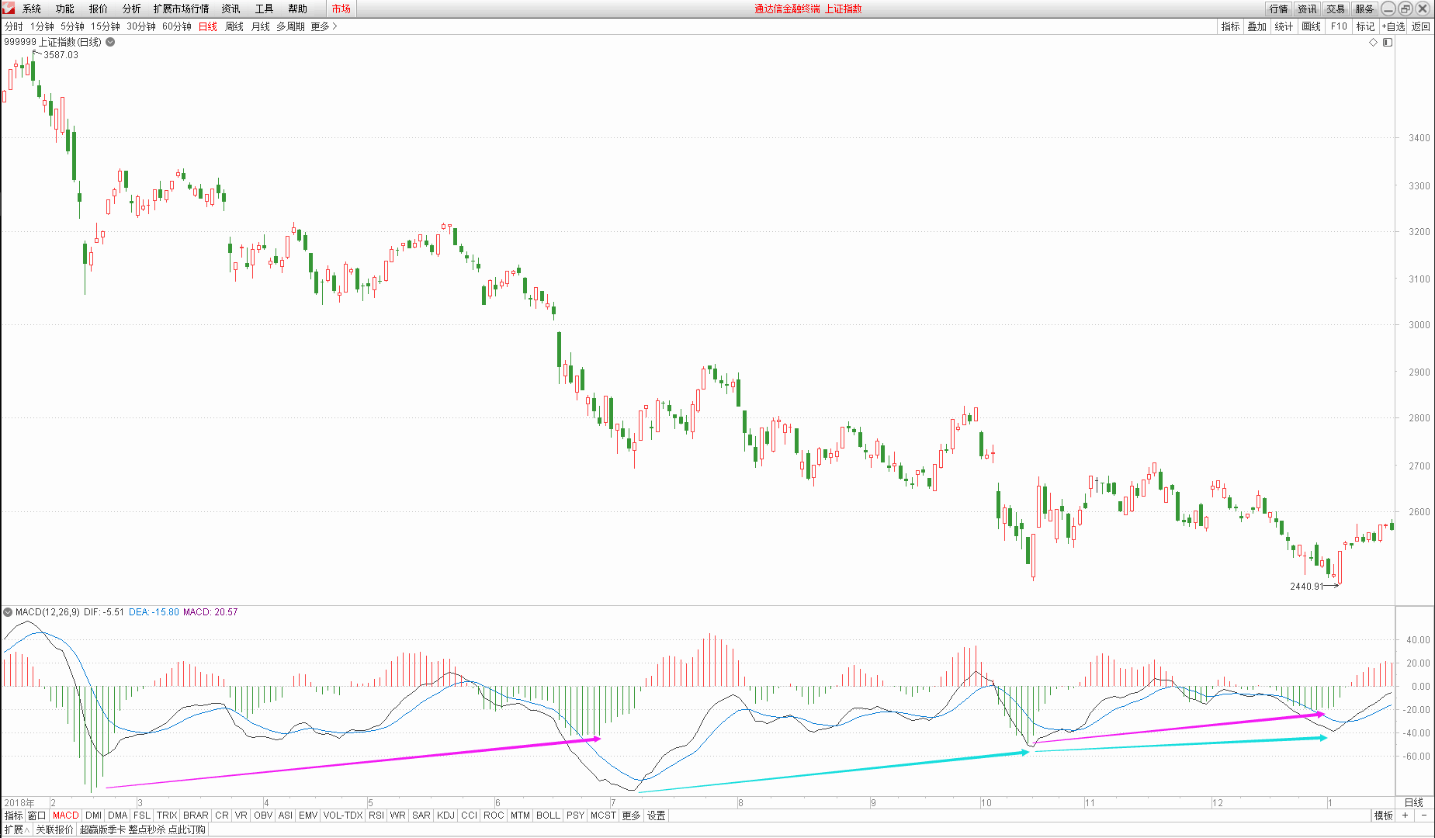Click the diamond icon above the chart
The height and width of the screenshot is (838, 1435).
[1373, 43]
